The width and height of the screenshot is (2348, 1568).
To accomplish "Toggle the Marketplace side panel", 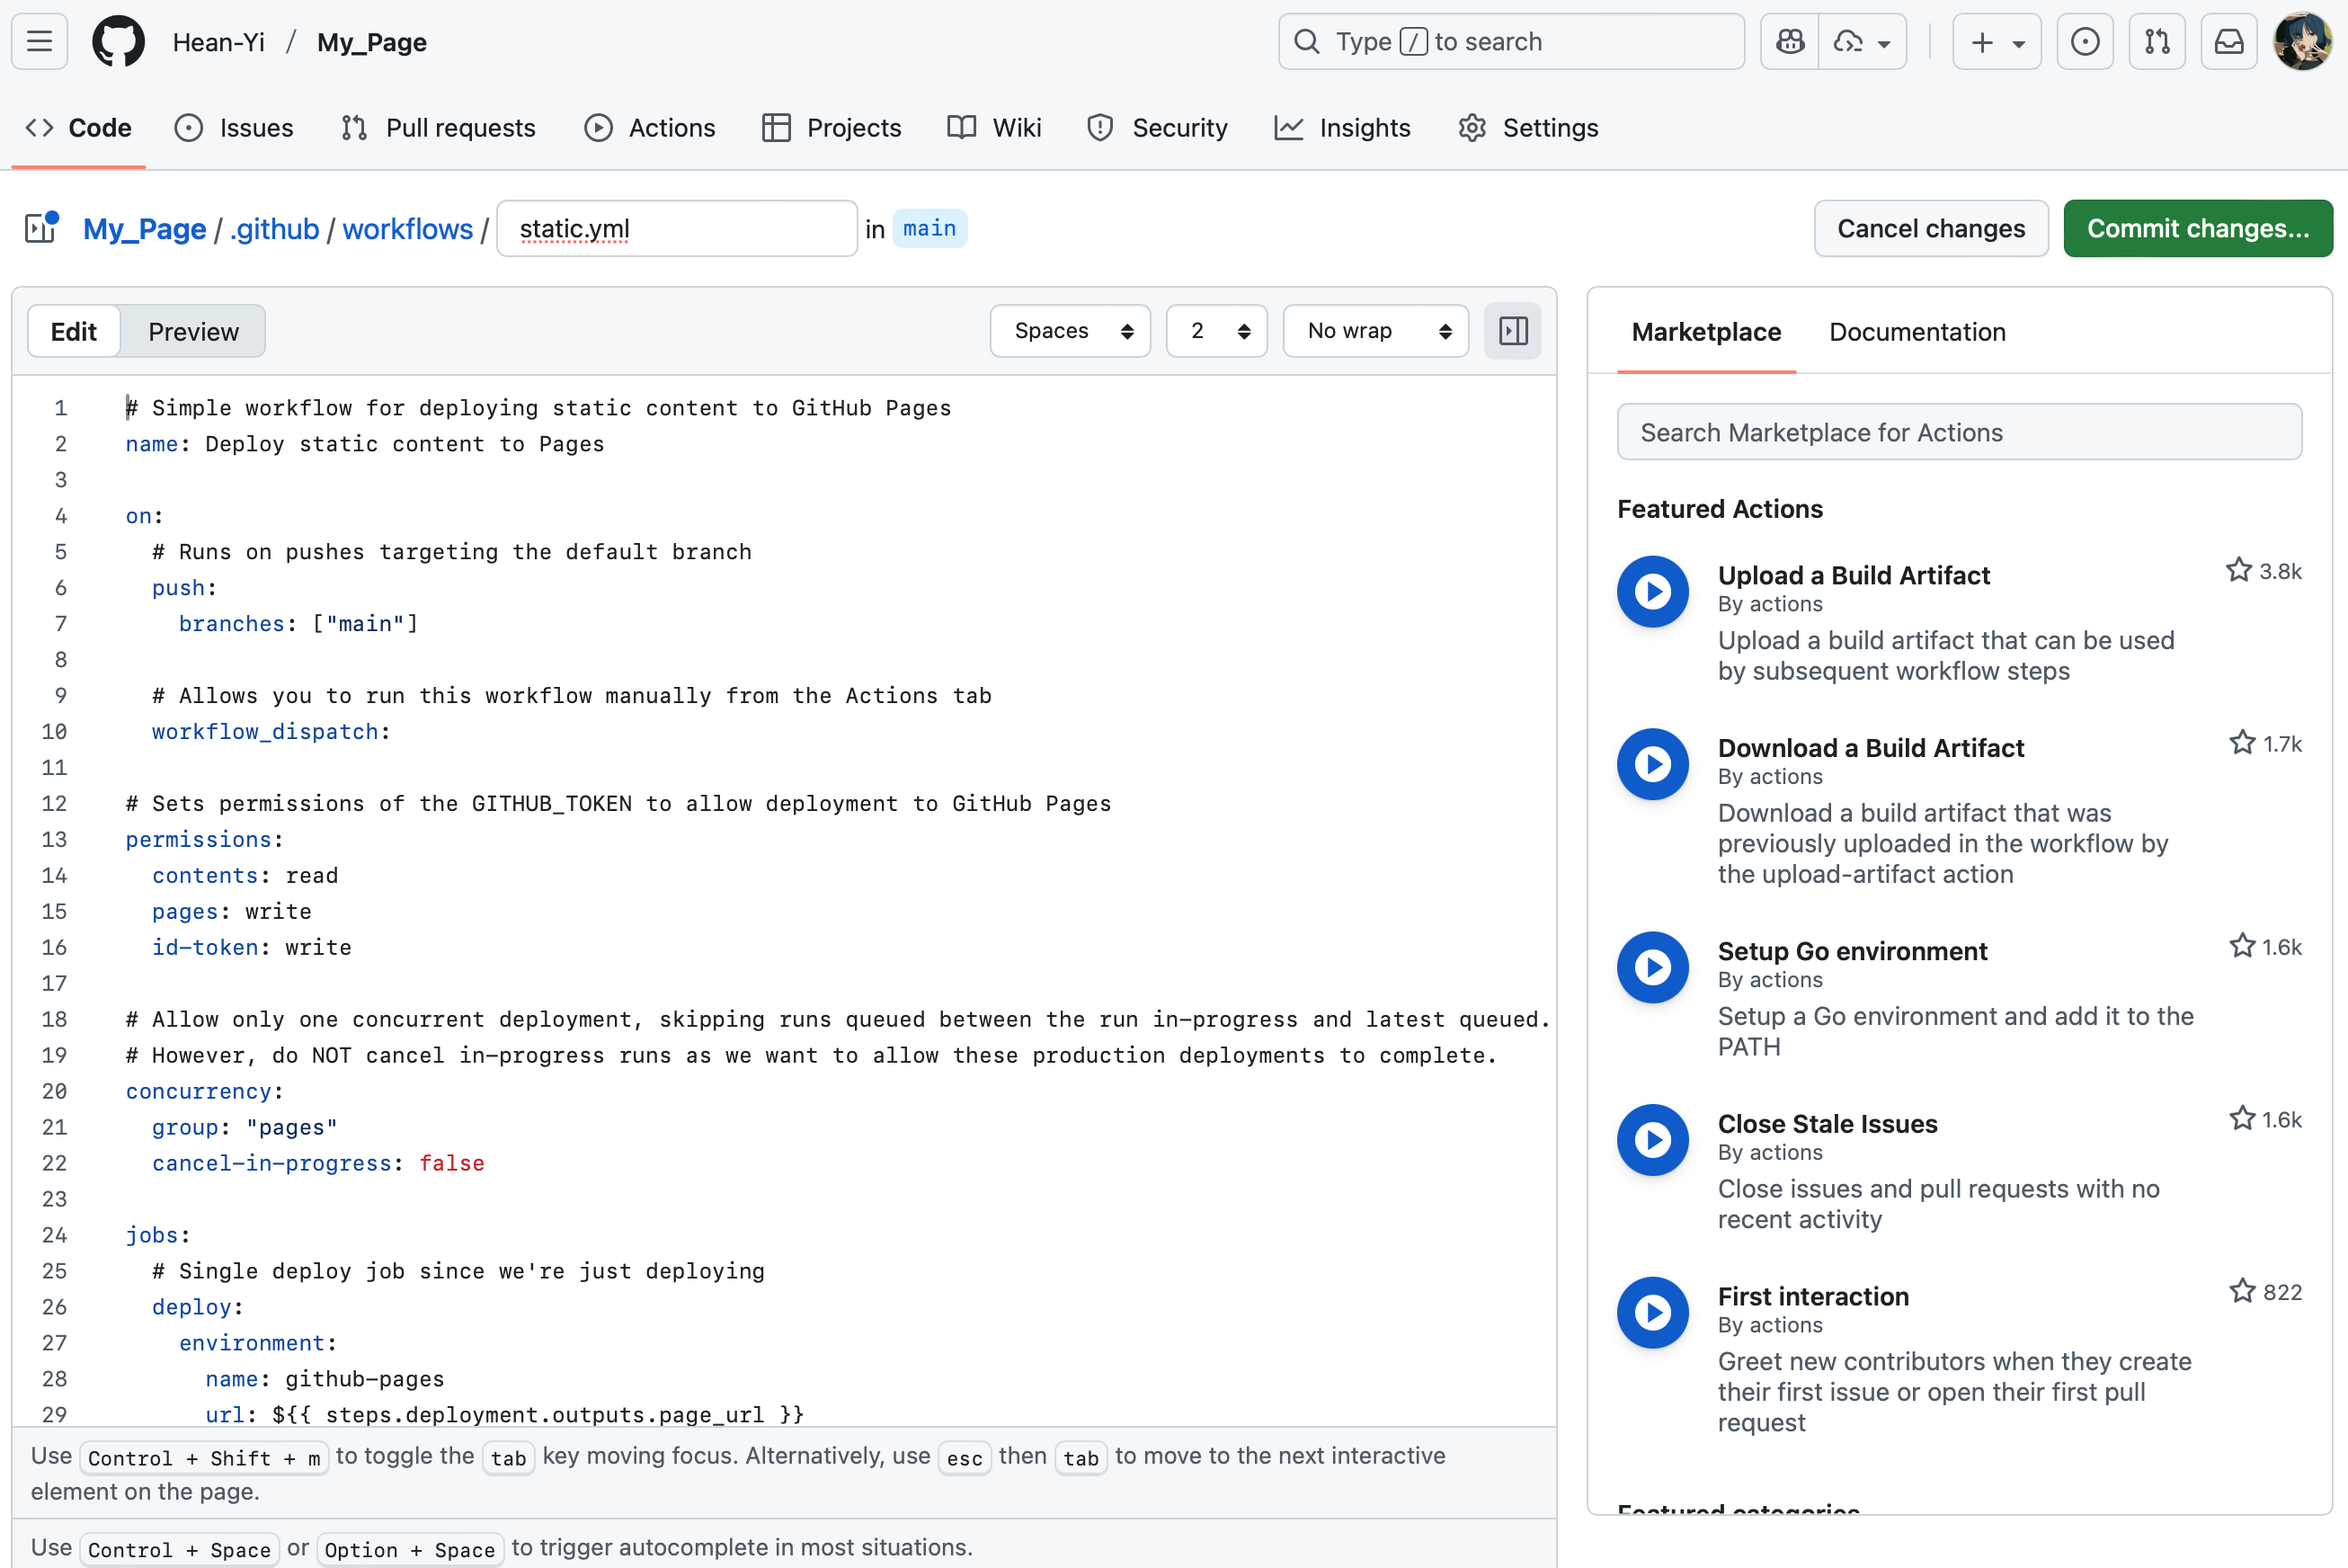I will [x=1512, y=331].
